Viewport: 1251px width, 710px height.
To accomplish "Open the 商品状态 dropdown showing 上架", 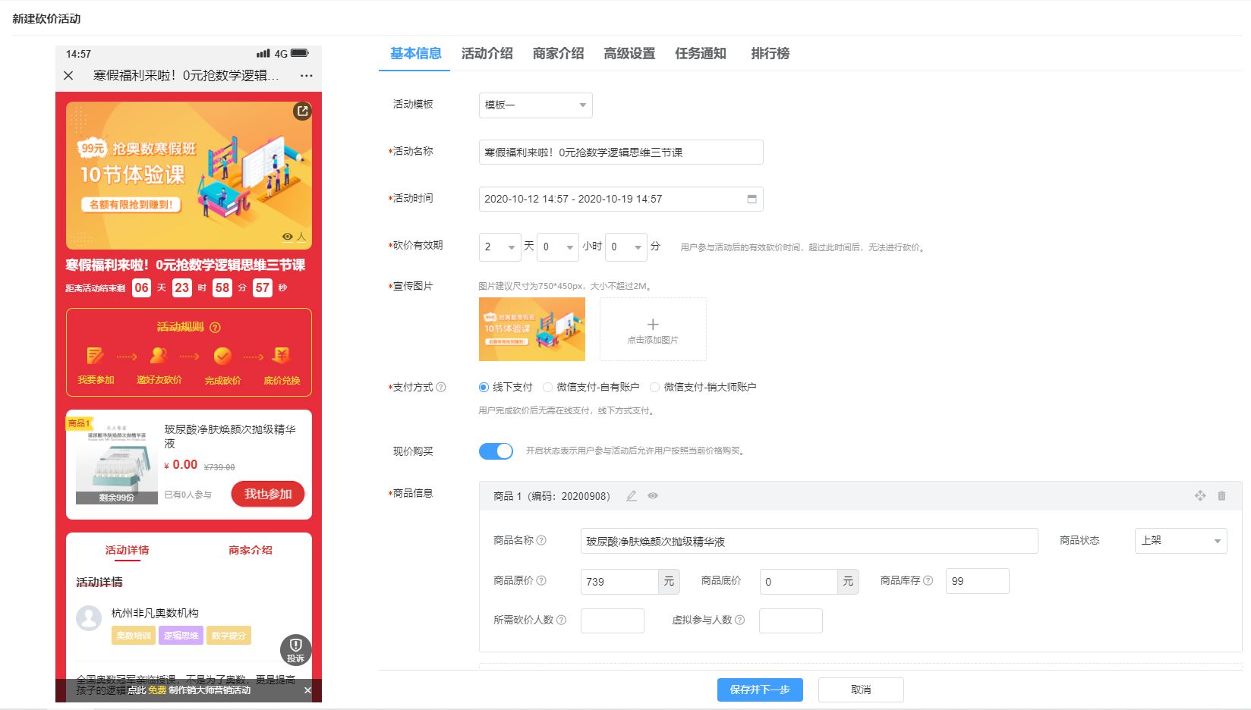I will 1180,541.
